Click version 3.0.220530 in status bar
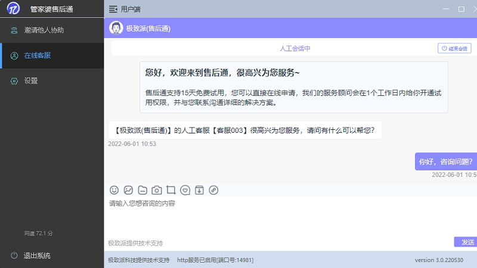Image resolution: width=477 pixels, height=268 pixels. click(439, 260)
